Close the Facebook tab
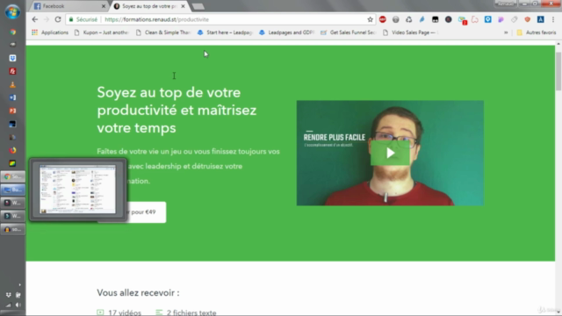 click(x=104, y=6)
